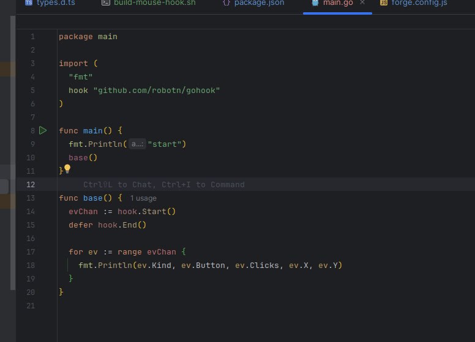The image size is (475, 342).
Task: Switch to the types.d.ts tab
Action: coord(56,3)
